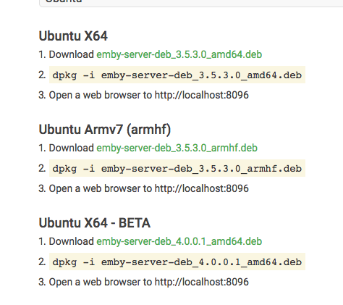The image size is (343, 305).
Task: Open the emby-server-deb_4.0.0.1_amd64.deb beta download link
Action: [179, 241]
